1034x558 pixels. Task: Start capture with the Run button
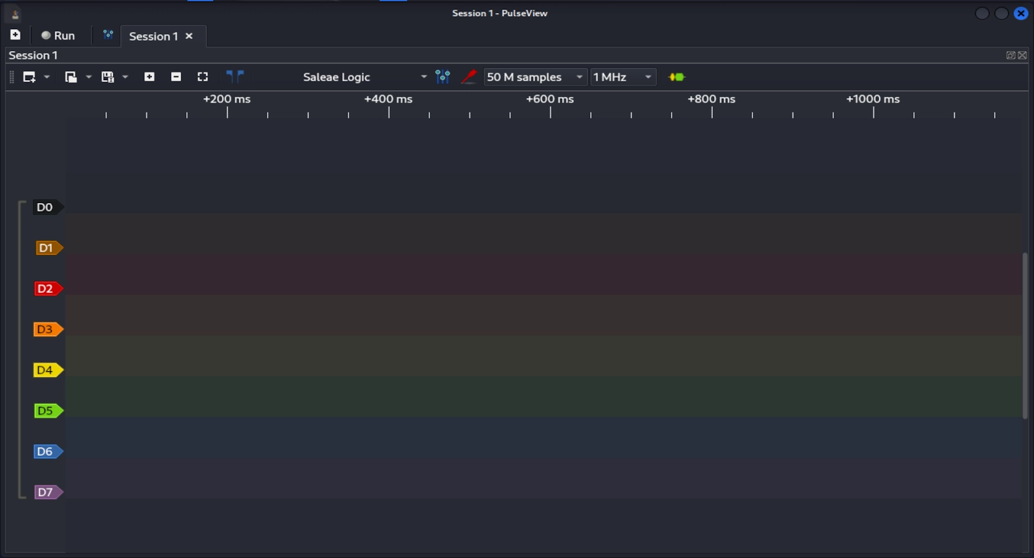tap(58, 36)
